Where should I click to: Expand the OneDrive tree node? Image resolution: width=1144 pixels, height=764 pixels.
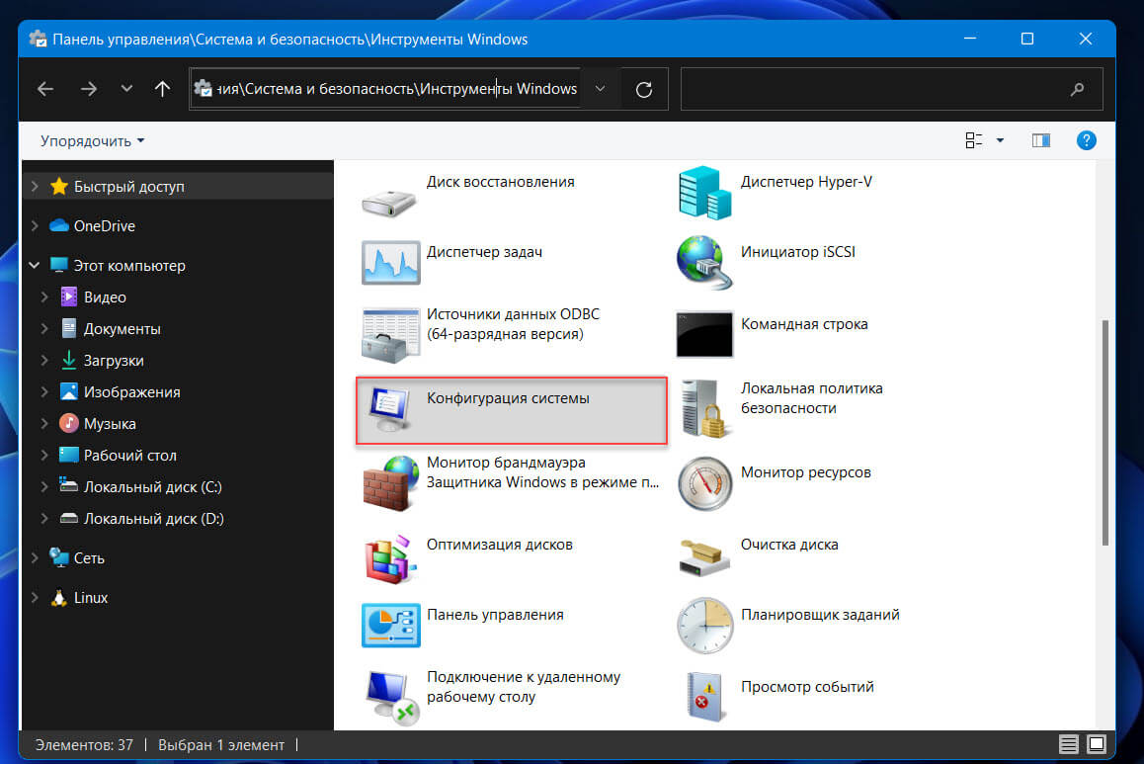coord(35,226)
